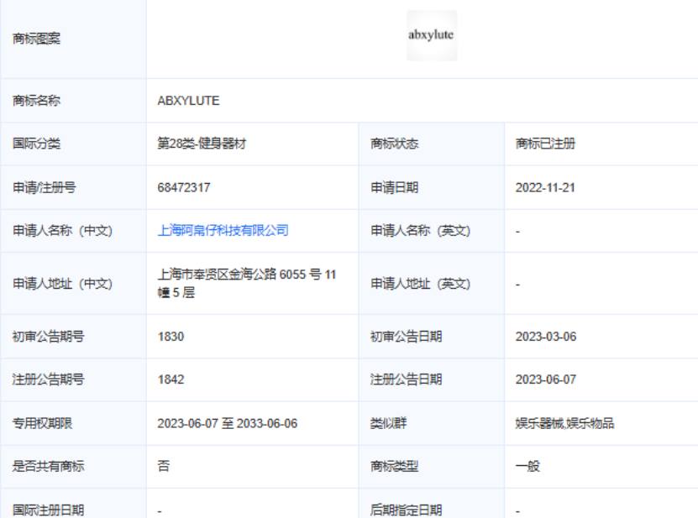Click the applicant address text 上海市奉贤区金海公路
The image size is (698, 518).
coord(217,275)
